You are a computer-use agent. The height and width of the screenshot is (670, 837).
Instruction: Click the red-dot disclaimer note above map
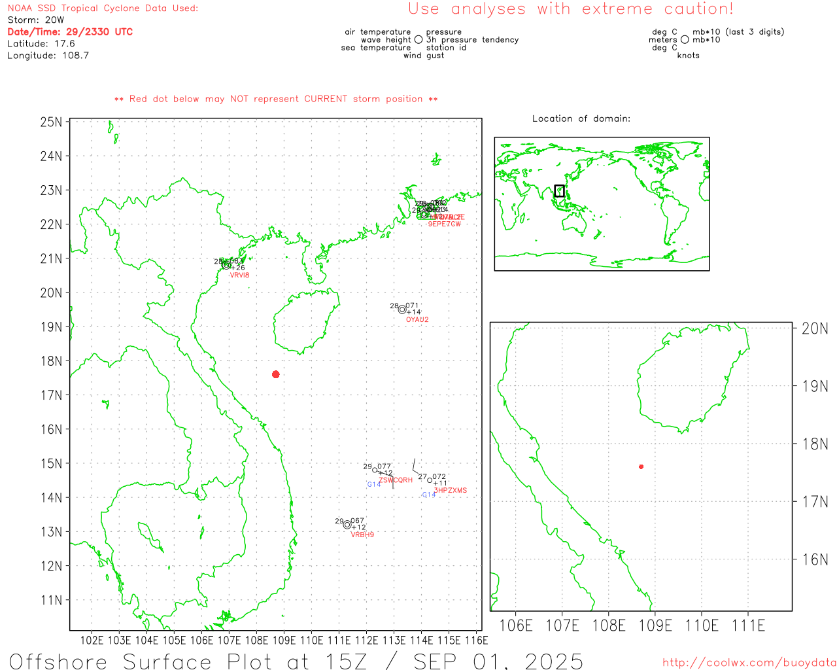(276, 99)
